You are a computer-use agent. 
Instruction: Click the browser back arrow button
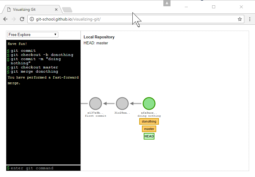click(5, 19)
